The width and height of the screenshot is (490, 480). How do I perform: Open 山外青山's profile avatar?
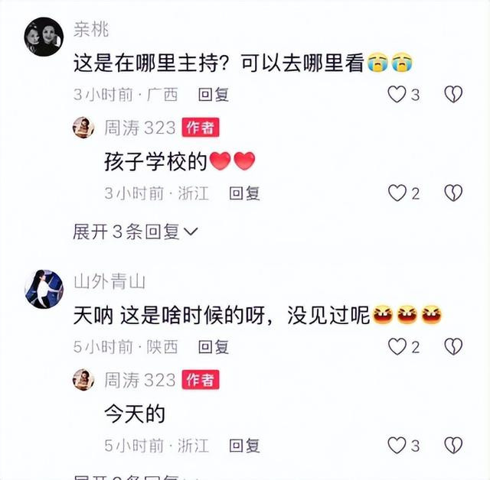pyautogui.click(x=44, y=289)
